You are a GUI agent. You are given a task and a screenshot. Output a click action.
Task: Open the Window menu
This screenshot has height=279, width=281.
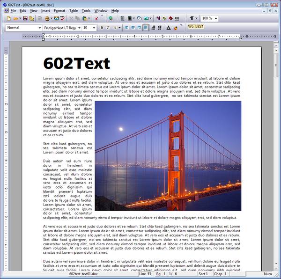(101, 11)
